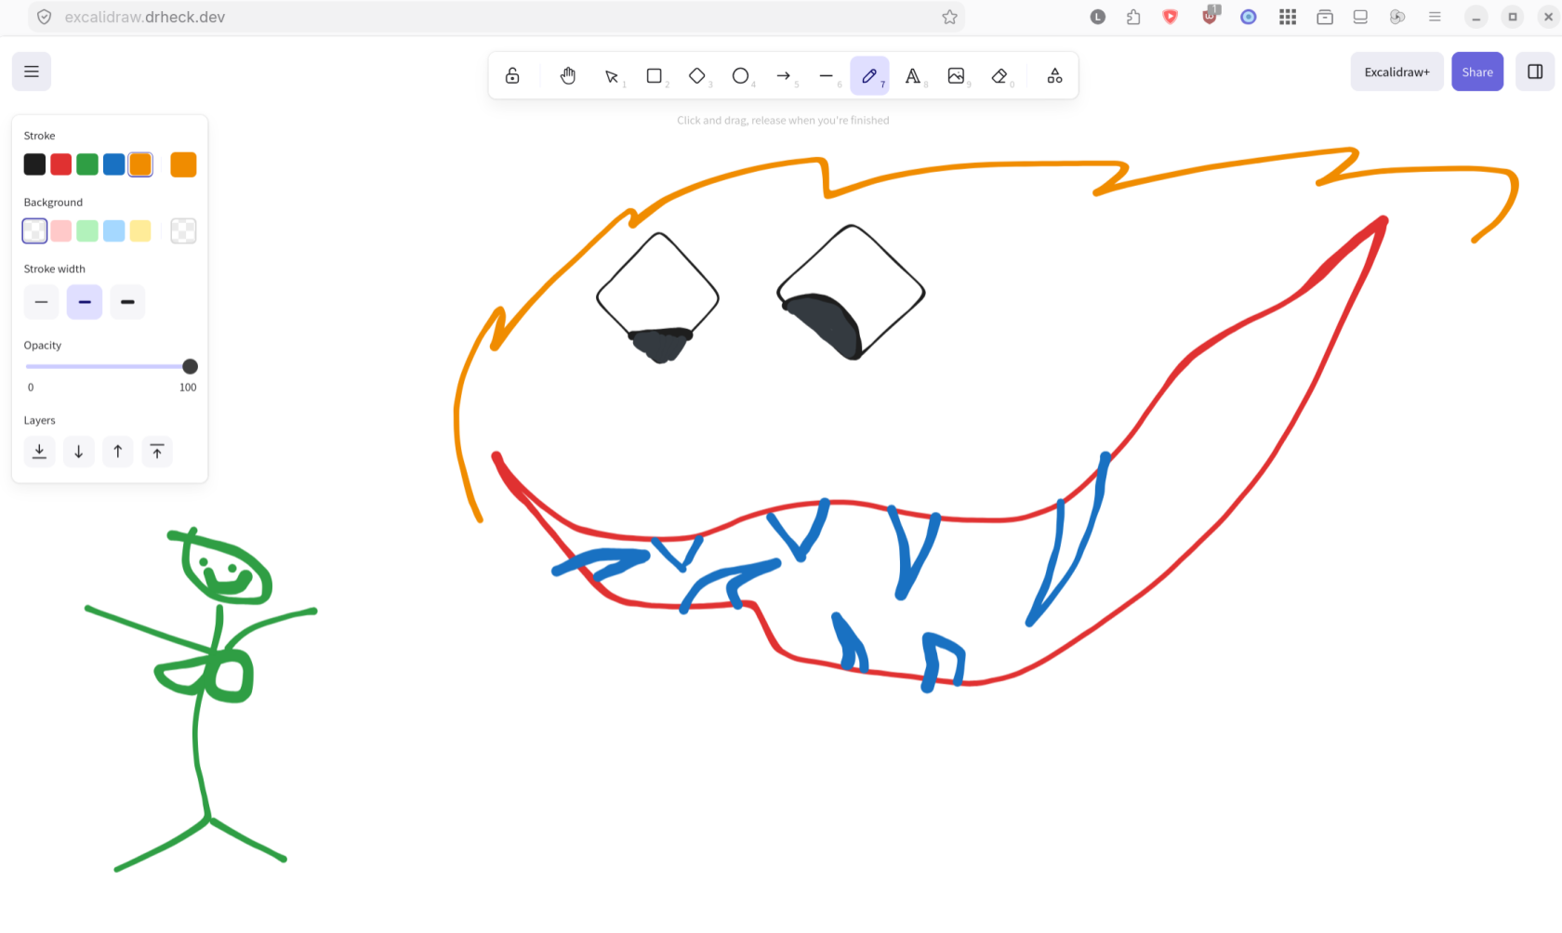
Task: Select the Insert image tool
Action: click(x=956, y=75)
